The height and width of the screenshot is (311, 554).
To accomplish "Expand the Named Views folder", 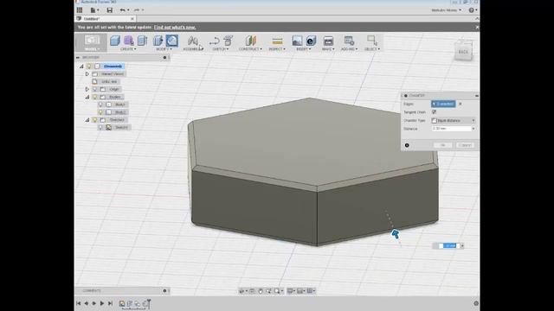I will tap(87, 74).
